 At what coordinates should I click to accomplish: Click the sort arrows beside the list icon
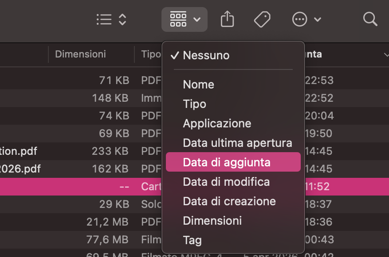point(122,19)
